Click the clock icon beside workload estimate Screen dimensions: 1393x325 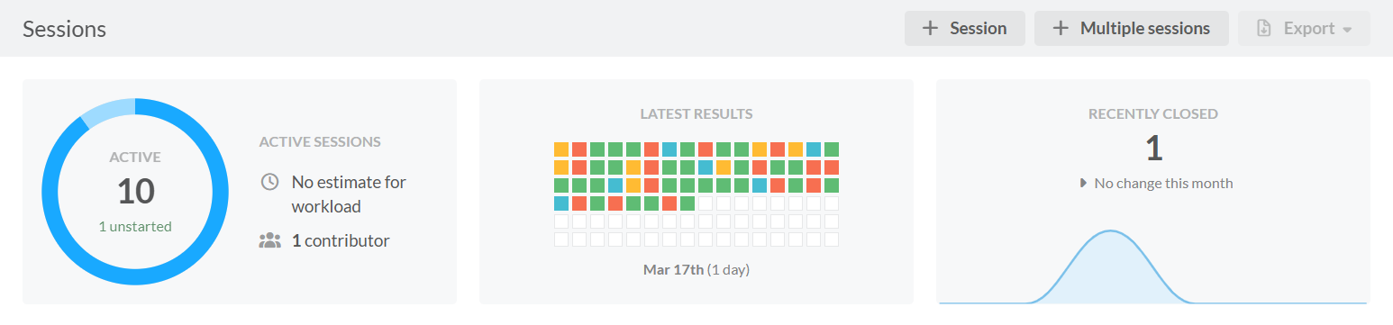click(269, 182)
